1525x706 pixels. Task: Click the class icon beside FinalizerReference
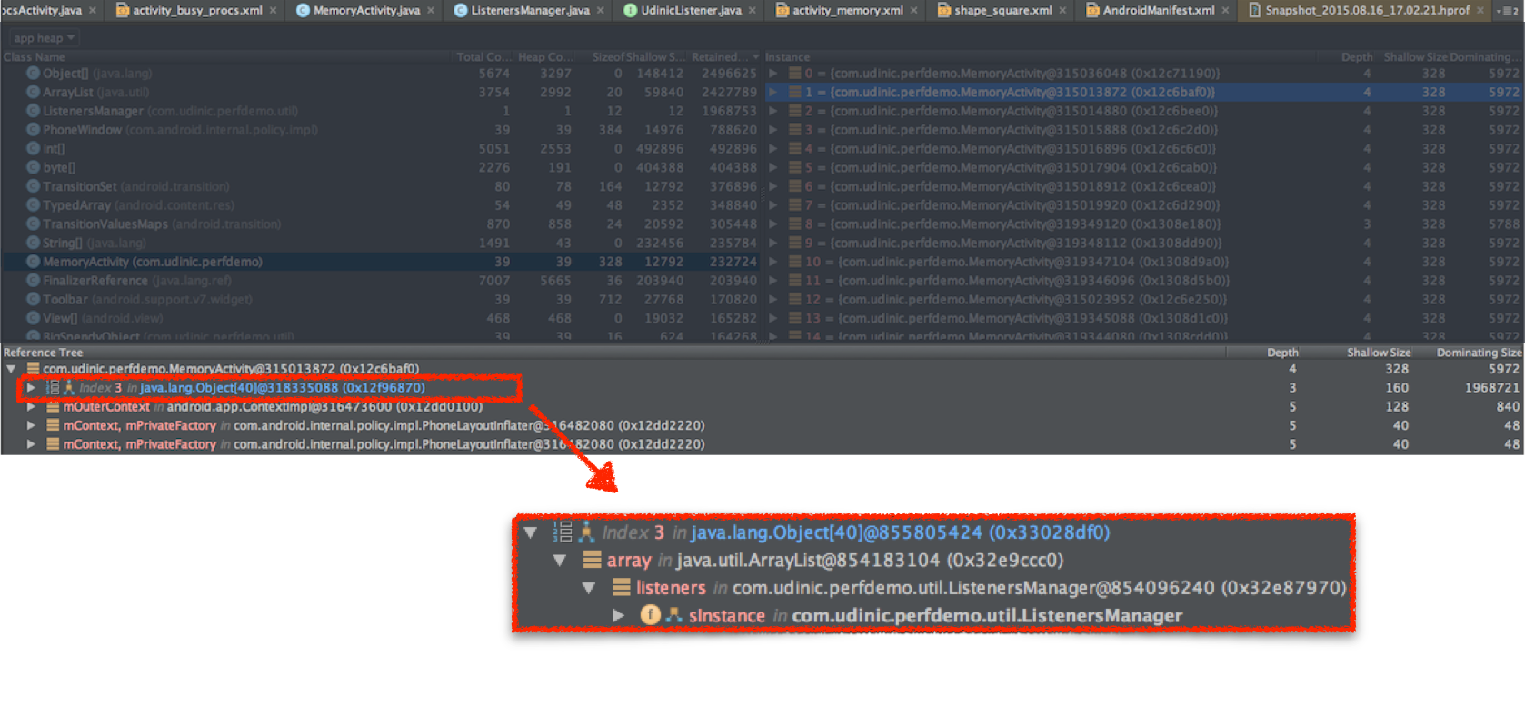[33, 281]
